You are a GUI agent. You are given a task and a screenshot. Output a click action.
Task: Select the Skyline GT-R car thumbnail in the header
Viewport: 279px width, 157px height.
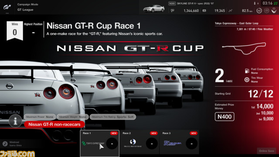pos(154,8)
